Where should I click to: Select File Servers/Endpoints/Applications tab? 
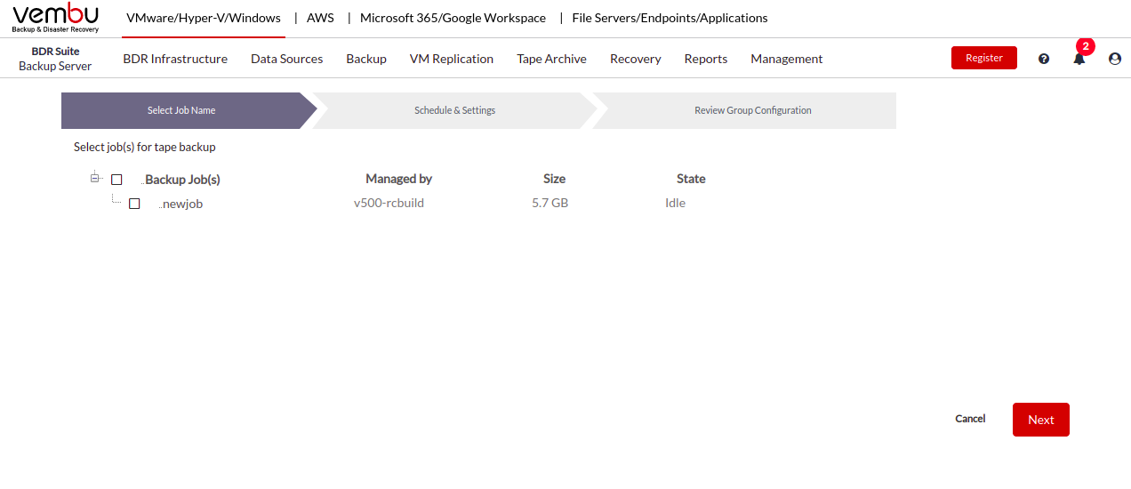670,18
